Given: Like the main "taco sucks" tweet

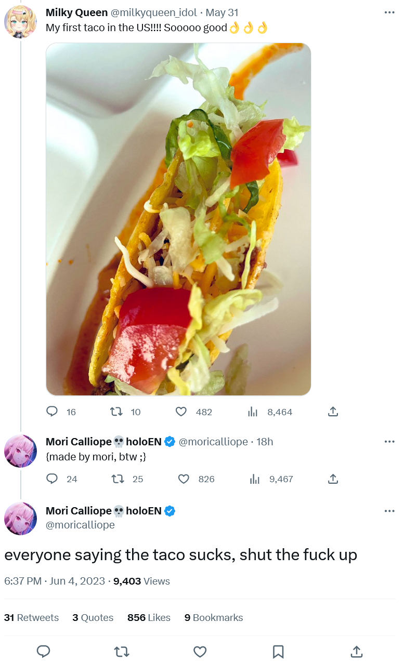Looking at the screenshot, I should [200, 652].
